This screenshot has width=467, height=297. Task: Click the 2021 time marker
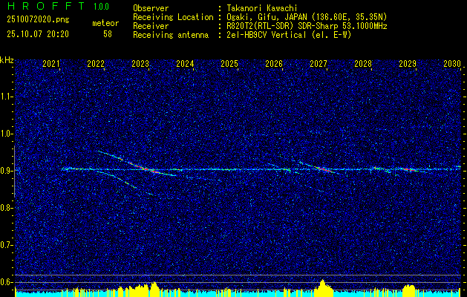tap(51, 64)
